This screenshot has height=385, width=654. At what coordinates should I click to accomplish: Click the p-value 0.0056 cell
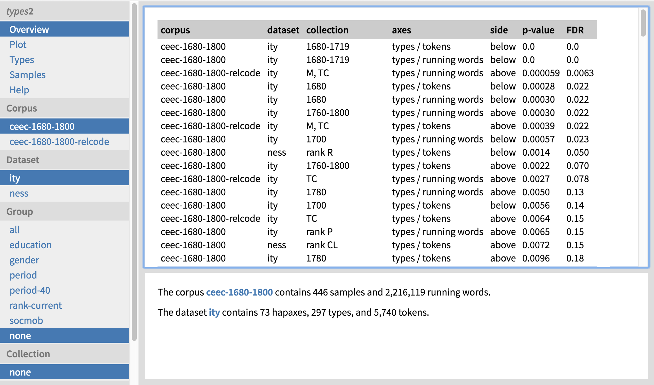(536, 205)
